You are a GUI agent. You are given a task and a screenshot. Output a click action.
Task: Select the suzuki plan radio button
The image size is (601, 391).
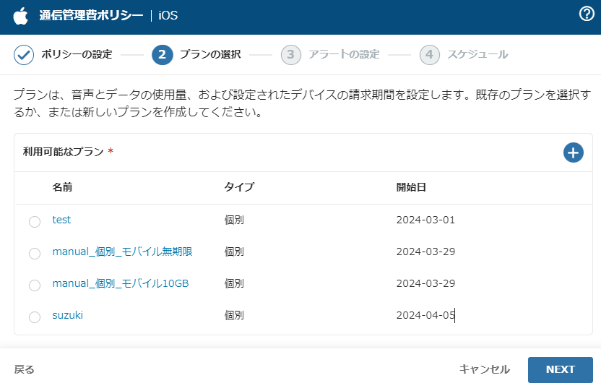35,317
